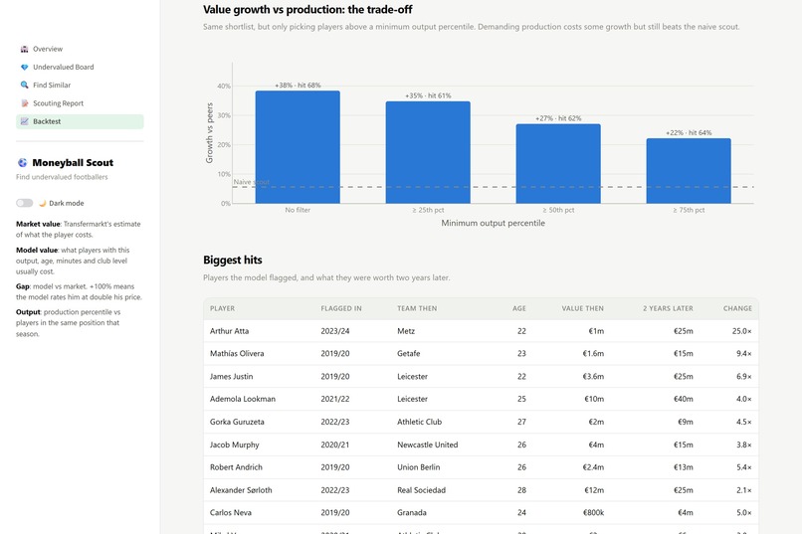This screenshot has width=802, height=534.
Task: Select the James Justin player name
Action: click(x=231, y=377)
